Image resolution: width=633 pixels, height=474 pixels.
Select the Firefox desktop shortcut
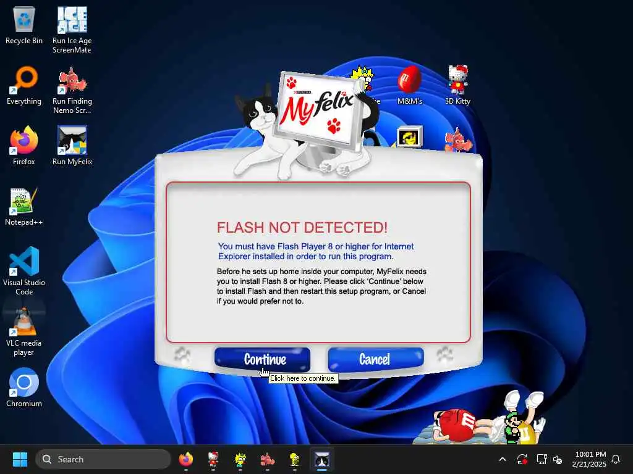[x=24, y=146]
